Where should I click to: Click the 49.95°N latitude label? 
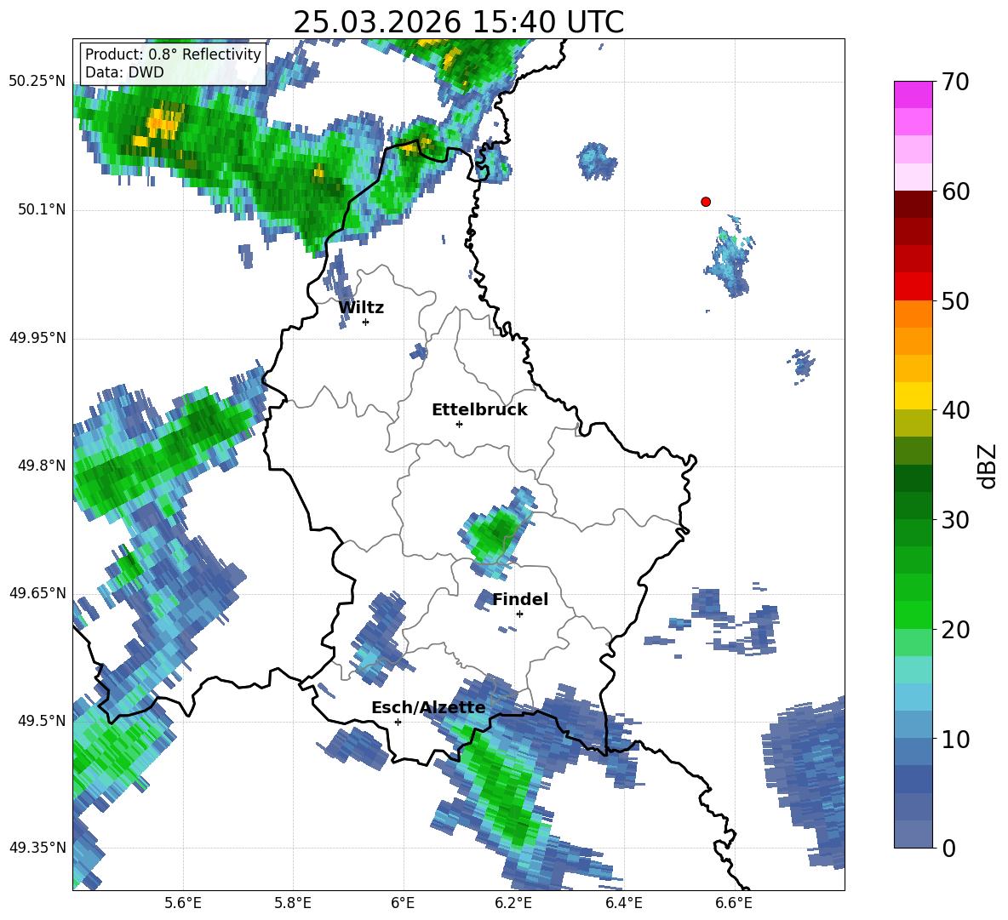pyautogui.click(x=37, y=337)
